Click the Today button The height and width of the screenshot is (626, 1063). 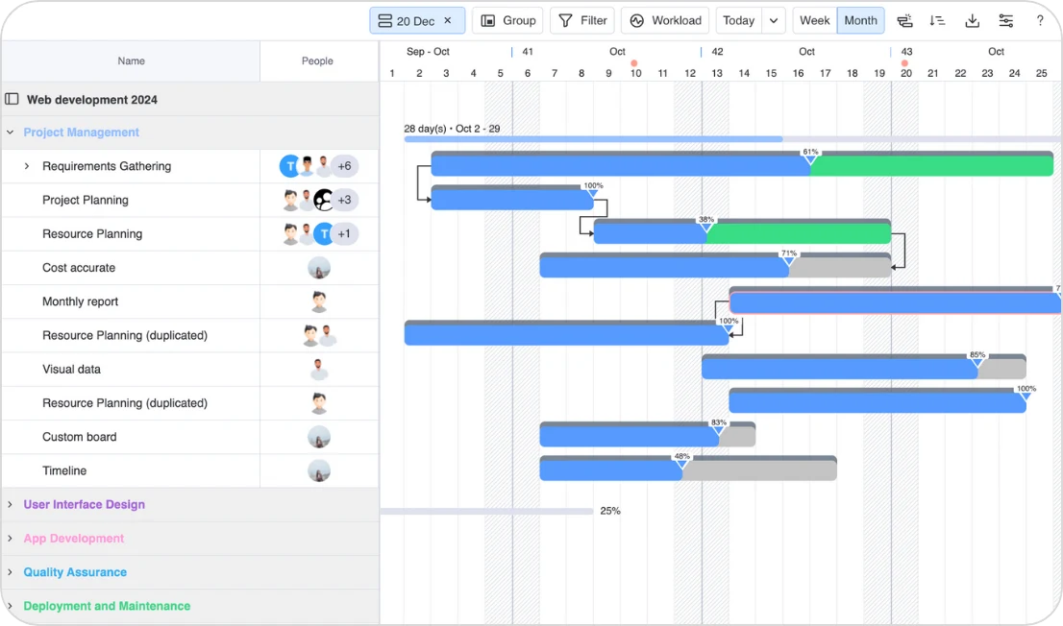[x=738, y=19]
